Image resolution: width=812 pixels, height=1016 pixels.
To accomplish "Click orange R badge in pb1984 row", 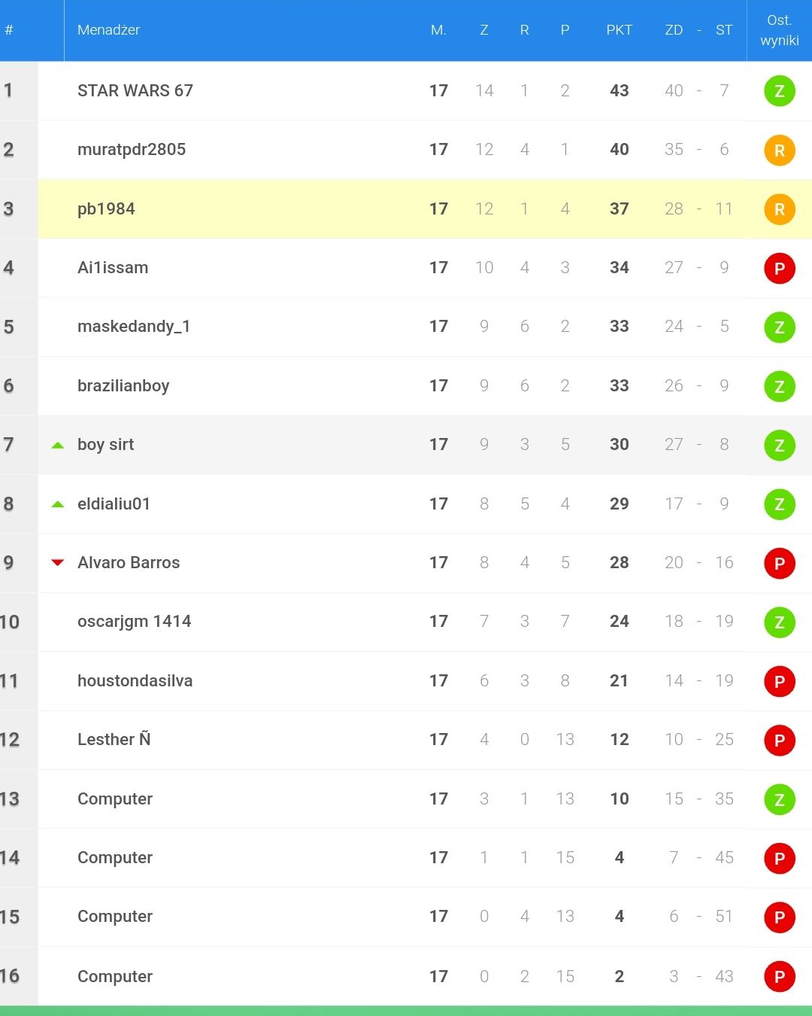I will 780,209.
